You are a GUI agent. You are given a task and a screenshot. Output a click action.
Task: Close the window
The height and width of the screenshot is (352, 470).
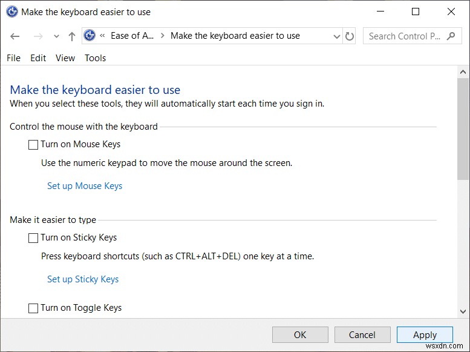pyautogui.click(x=451, y=12)
